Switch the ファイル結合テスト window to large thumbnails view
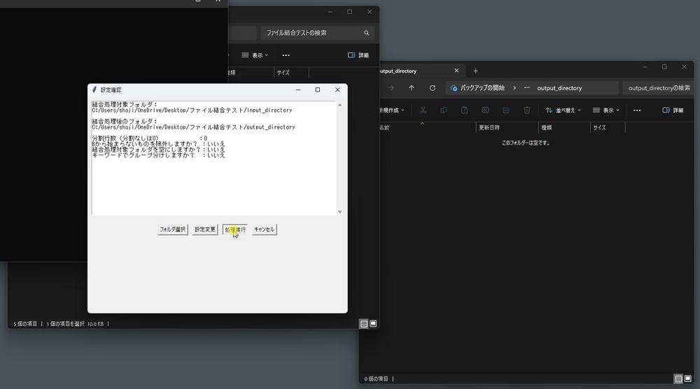The width and height of the screenshot is (700, 389). click(x=373, y=324)
